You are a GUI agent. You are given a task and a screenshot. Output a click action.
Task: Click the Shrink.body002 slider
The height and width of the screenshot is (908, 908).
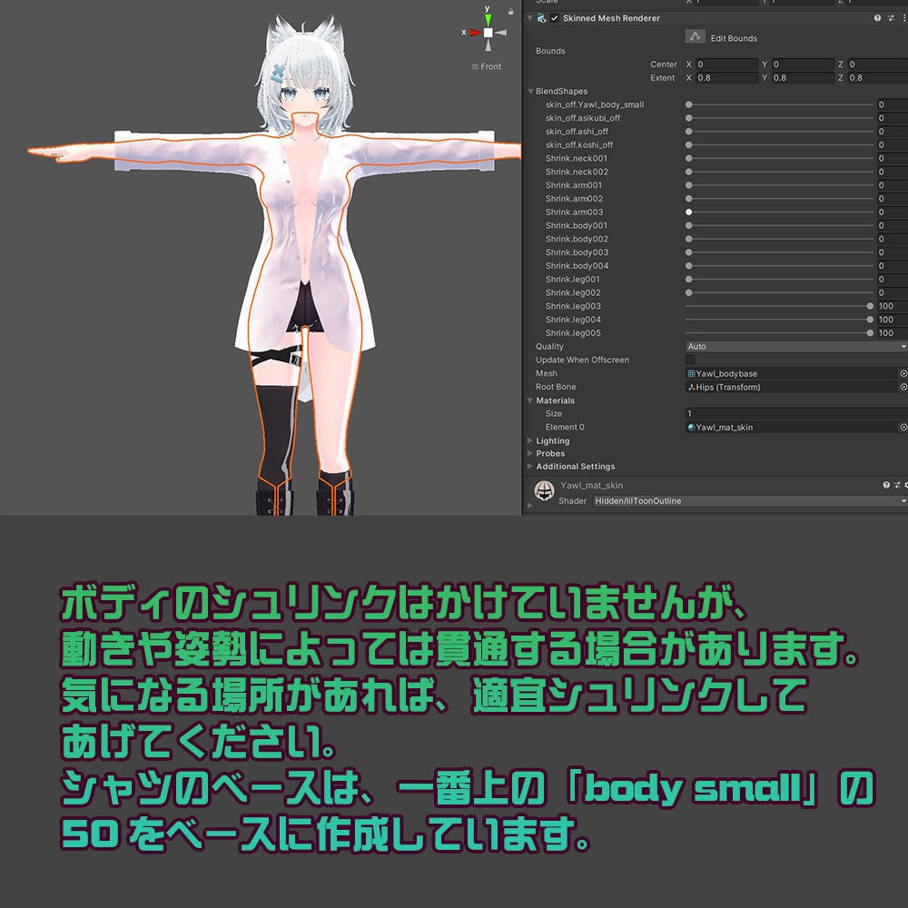click(779, 239)
